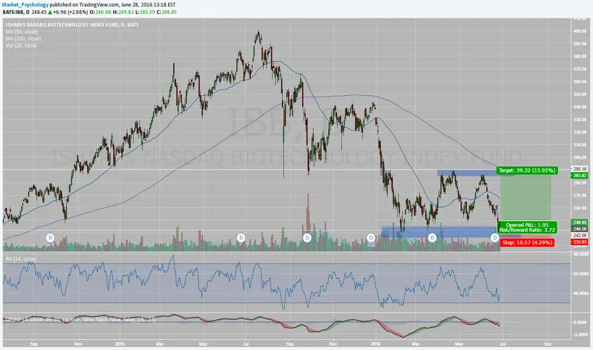Select the red Stop 10.57 (4.29%) label

tap(527, 242)
